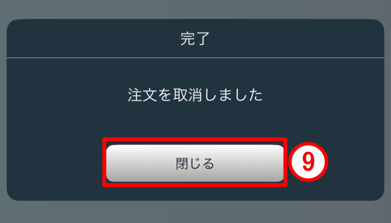Click the dark panel between message and button

tap(195, 120)
